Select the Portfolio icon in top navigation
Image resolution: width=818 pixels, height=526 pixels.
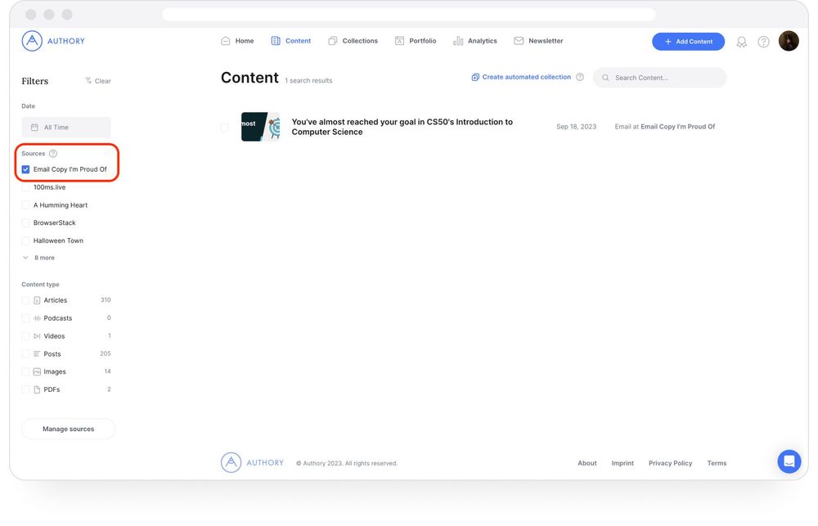[x=399, y=40]
